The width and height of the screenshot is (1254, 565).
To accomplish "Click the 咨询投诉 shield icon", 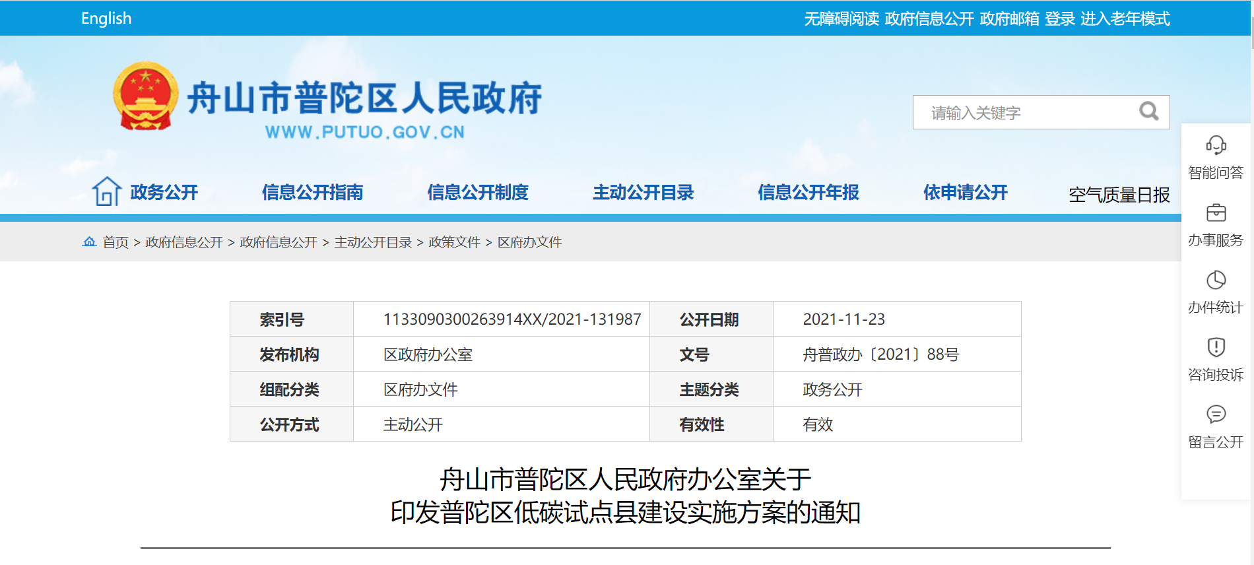I will [1216, 347].
